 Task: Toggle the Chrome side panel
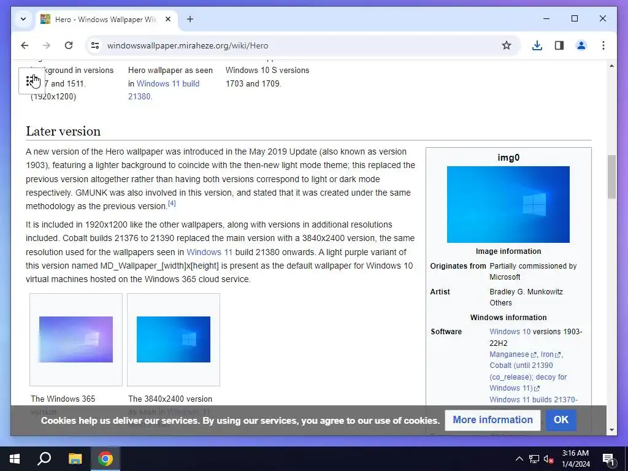pos(559,45)
